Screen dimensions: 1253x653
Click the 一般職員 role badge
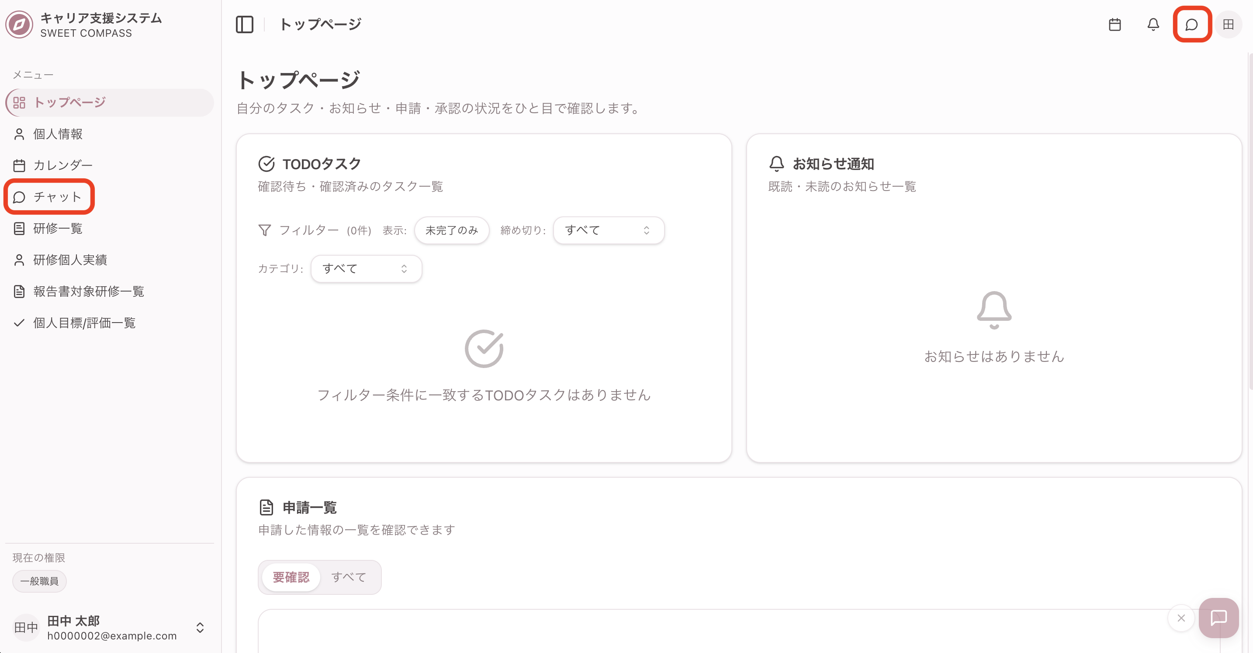click(x=39, y=581)
